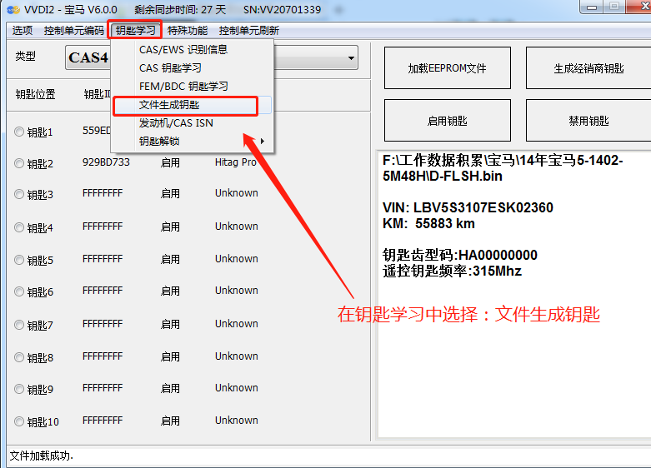This screenshot has width=651, height=468.
Task: Select the 钥匙4 radio button
Action: click(19, 227)
